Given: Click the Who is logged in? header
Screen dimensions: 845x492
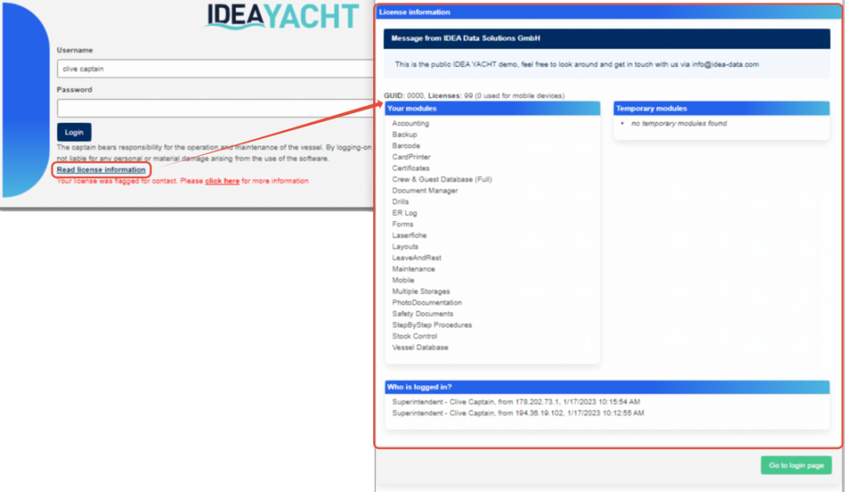Looking at the screenshot, I should pos(607,387).
